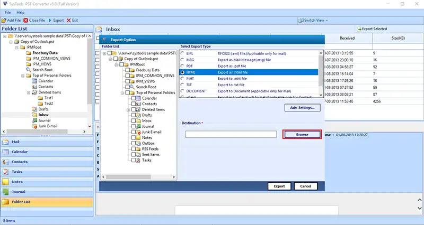Collapse Top of Personal Folders in dialog
Screen dimensions: 424x225
click(122, 93)
